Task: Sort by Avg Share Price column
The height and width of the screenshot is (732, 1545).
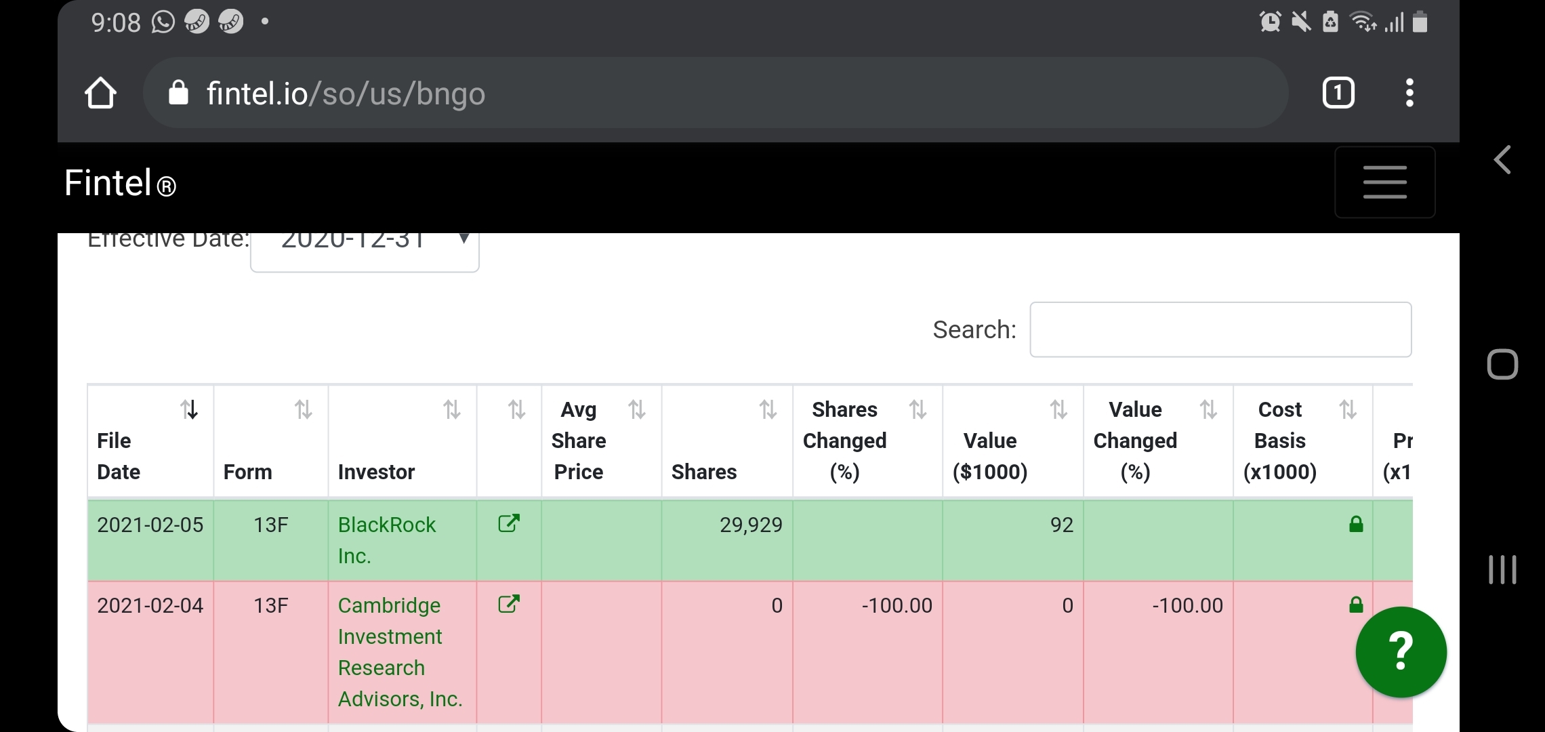Action: click(x=600, y=441)
